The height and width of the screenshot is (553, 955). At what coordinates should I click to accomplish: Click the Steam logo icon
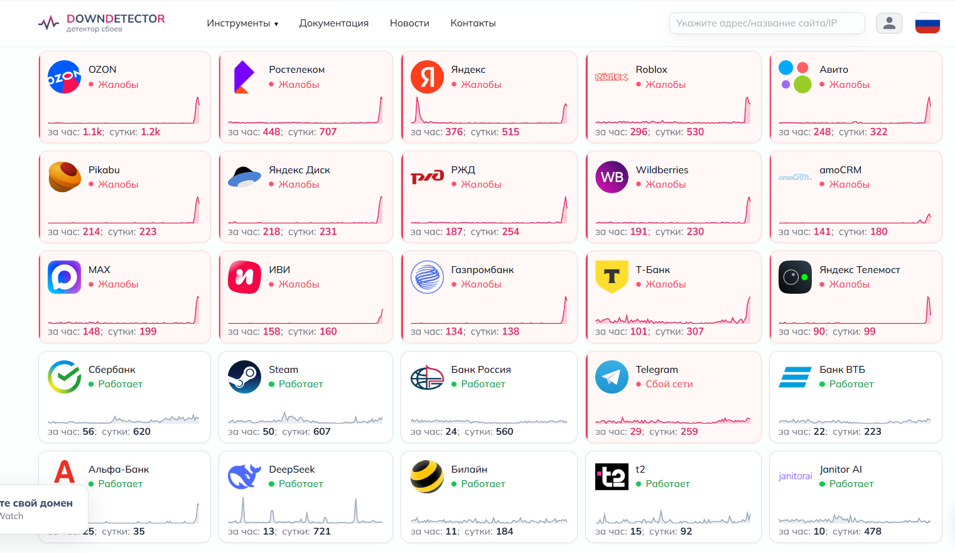coord(244,377)
